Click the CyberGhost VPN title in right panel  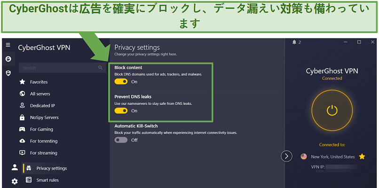[x=332, y=71]
